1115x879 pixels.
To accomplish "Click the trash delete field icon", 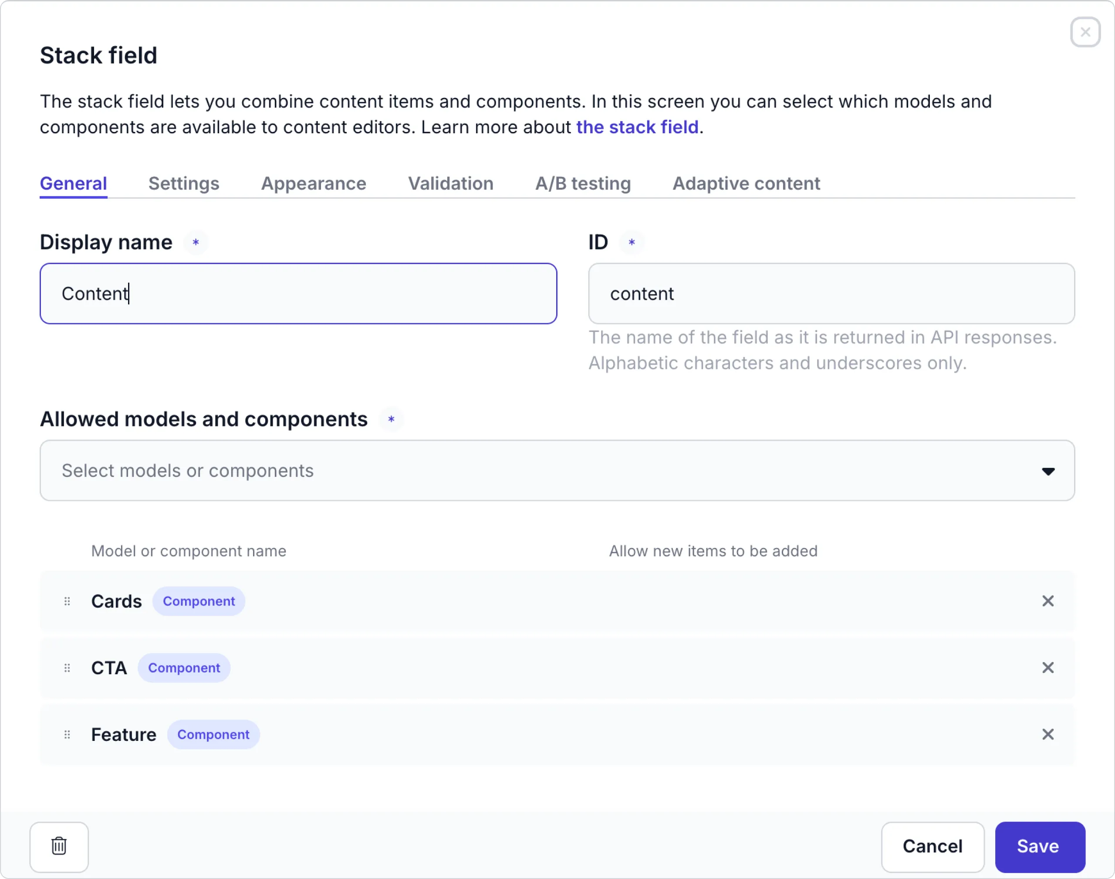I will coord(59,847).
